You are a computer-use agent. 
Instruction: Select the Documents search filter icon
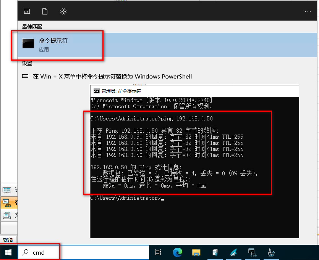[x=45, y=11]
